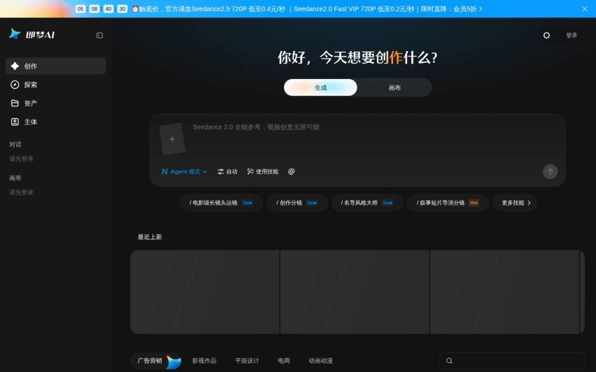
Task: Select the 主体 portrait icon
Action: pyautogui.click(x=15, y=122)
